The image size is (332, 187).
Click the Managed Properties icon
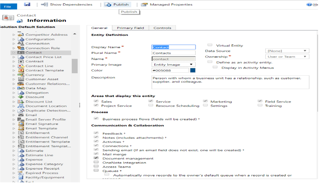145,5
